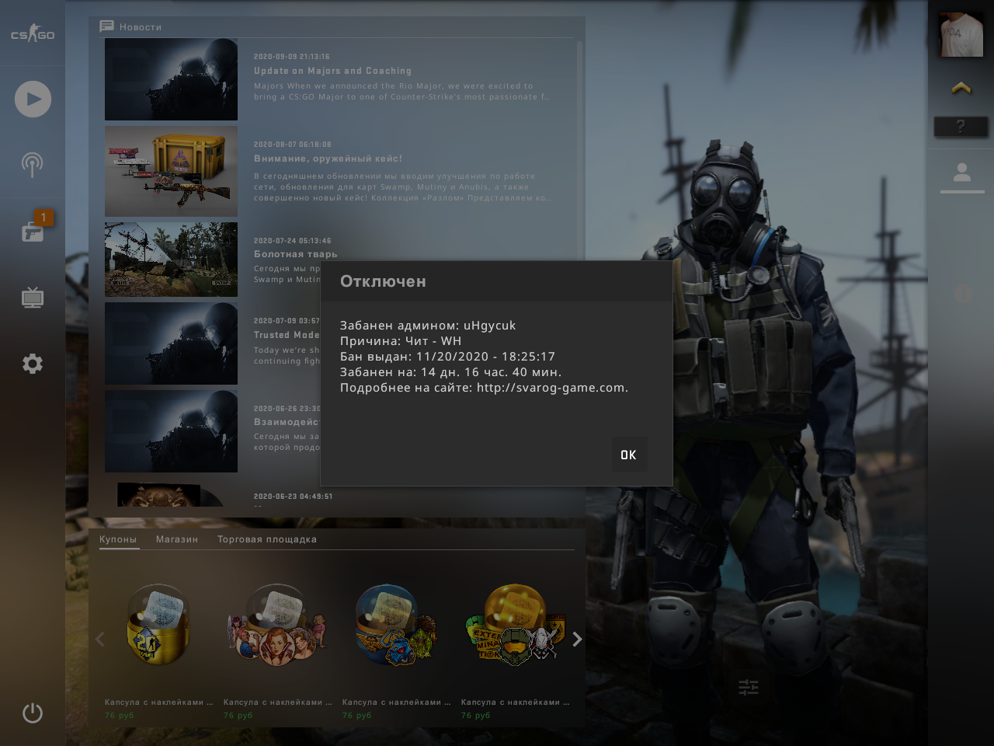Open the blue creatures sticker capsule
This screenshot has height=746, width=994.
coord(396,624)
